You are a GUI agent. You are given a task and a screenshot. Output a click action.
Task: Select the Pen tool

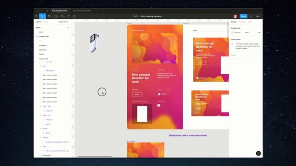pos(62,17)
